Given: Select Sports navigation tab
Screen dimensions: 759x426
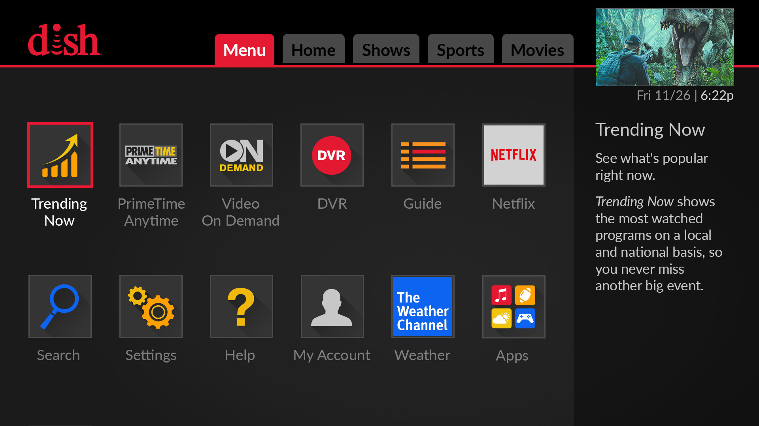Looking at the screenshot, I should [x=460, y=49].
